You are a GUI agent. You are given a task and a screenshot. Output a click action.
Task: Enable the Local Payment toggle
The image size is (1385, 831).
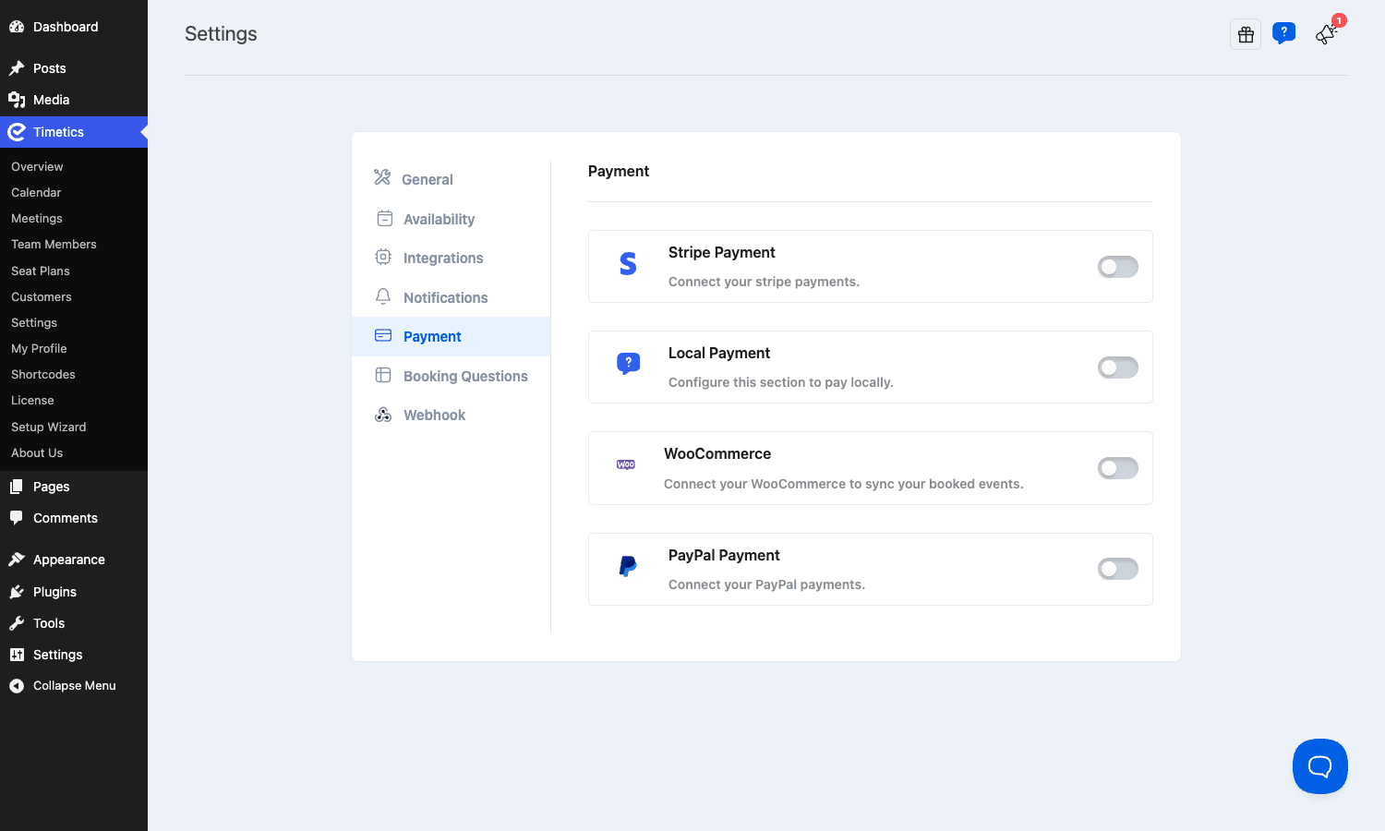[1117, 367]
